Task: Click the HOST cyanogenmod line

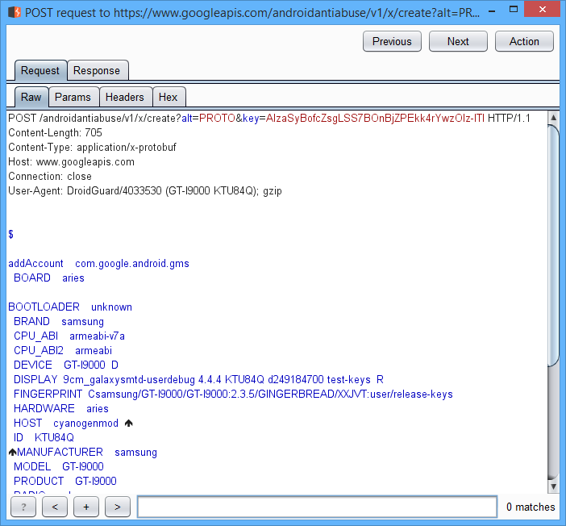Action: click(73, 423)
